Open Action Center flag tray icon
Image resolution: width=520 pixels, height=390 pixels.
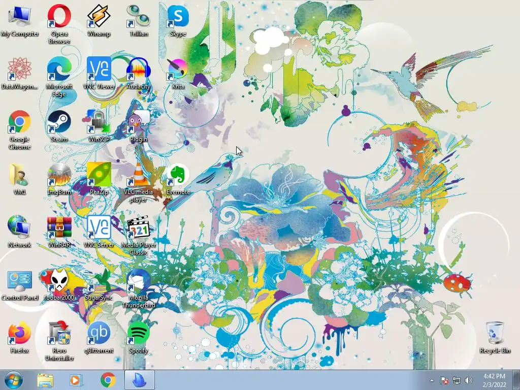tap(444, 380)
